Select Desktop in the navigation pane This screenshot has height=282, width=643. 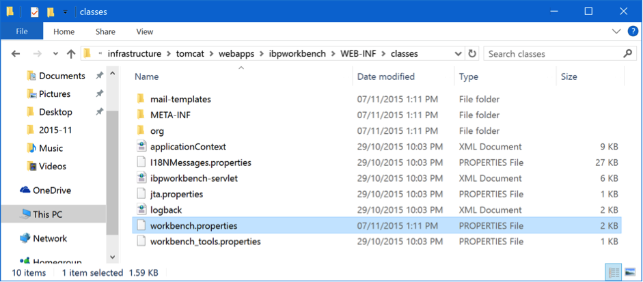[x=55, y=112]
